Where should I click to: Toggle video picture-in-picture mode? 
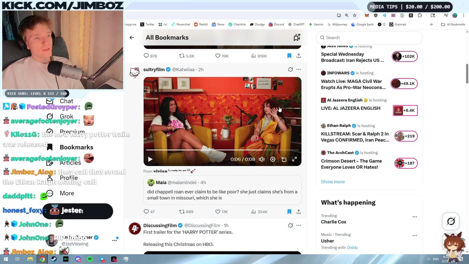click(x=284, y=159)
